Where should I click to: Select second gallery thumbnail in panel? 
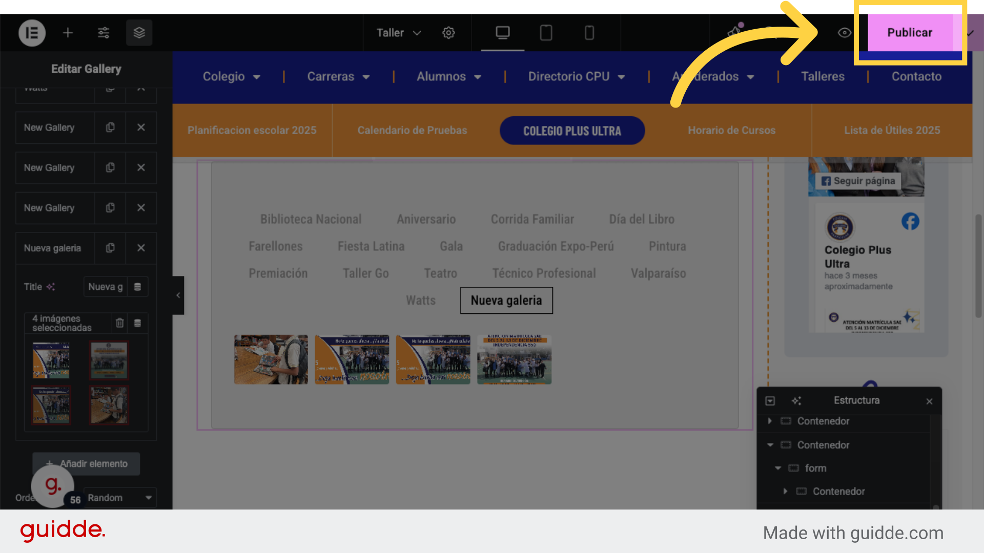point(109,360)
